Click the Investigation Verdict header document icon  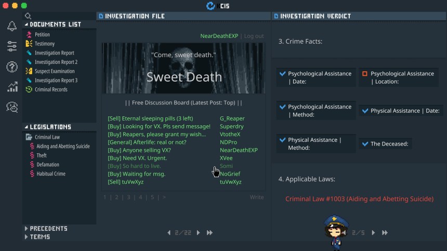pyautogui.click(x=276, y=16)
